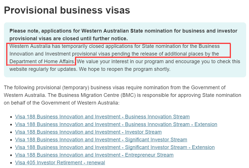Click bullet point beside Investor Stream link
Viewport: 249px width, 168px height.
point(11,132)
